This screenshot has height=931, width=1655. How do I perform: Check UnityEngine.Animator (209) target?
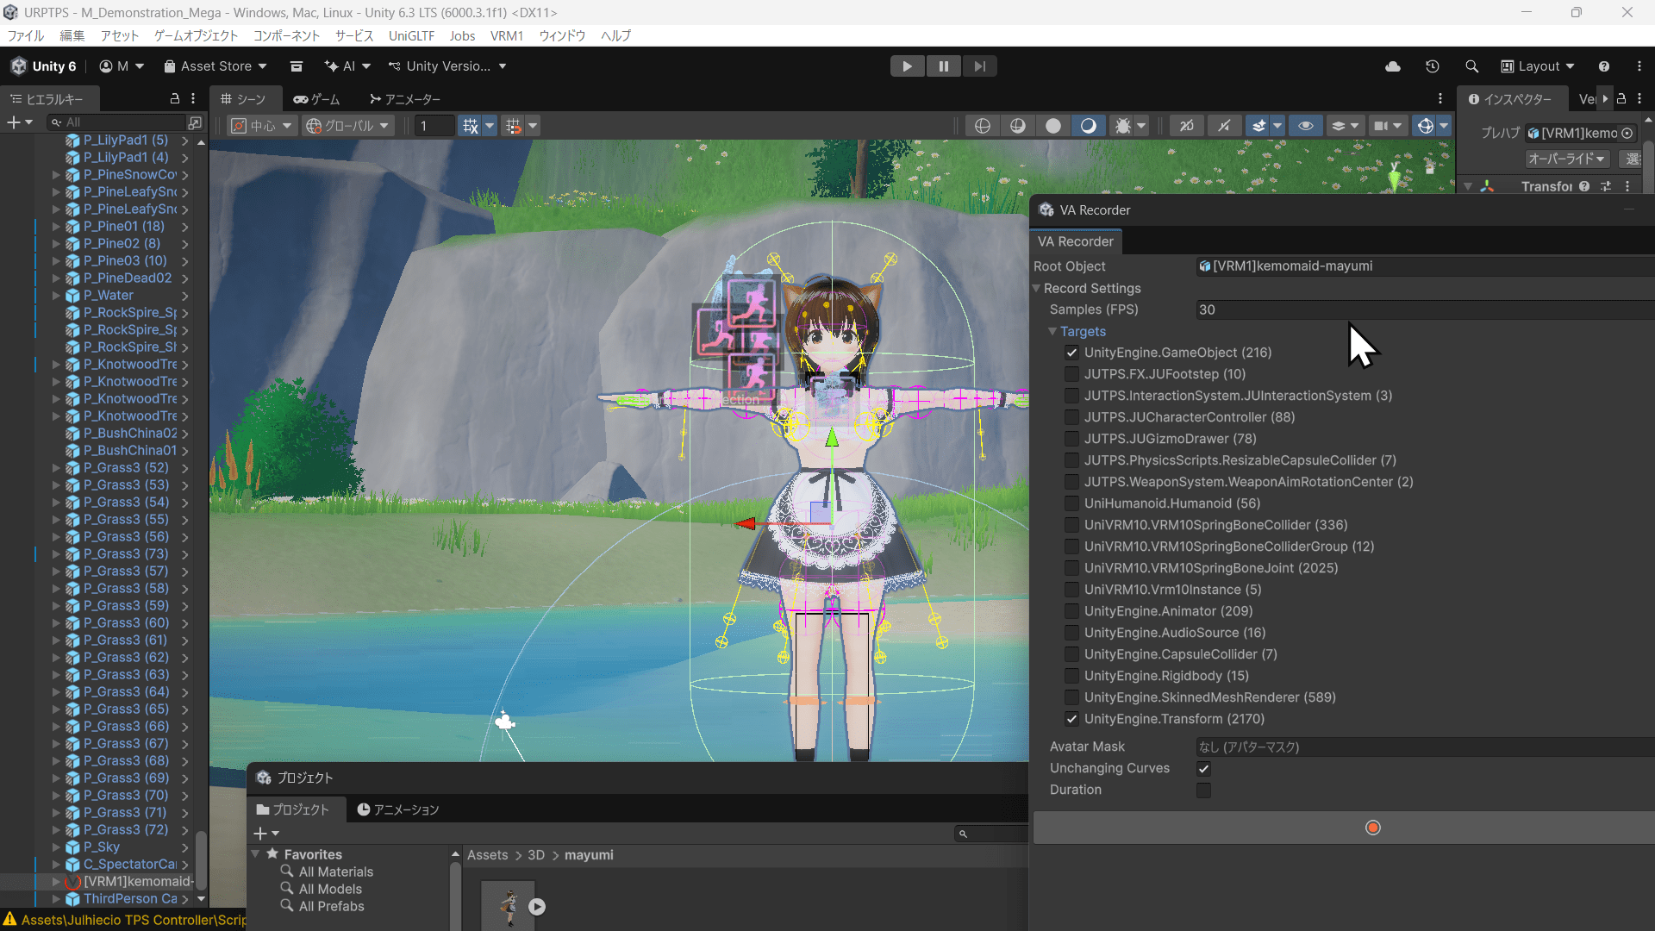(1071, 611)
